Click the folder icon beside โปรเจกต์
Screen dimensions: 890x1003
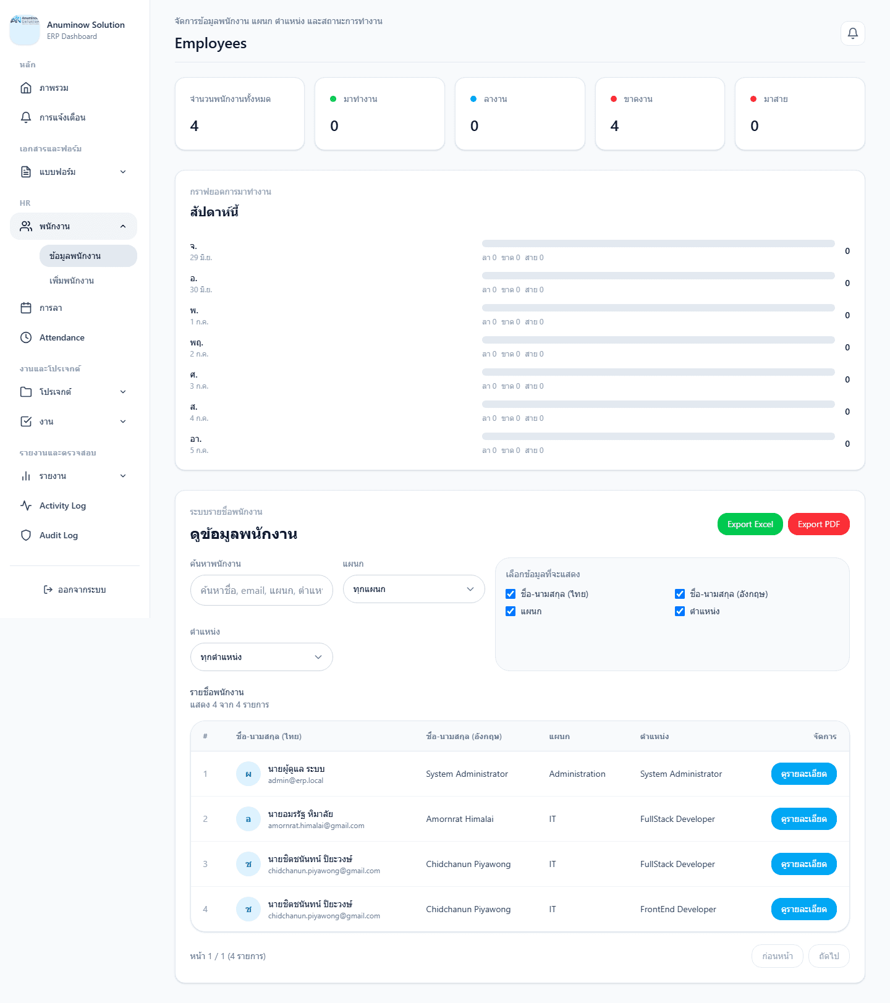coord(26,392)
